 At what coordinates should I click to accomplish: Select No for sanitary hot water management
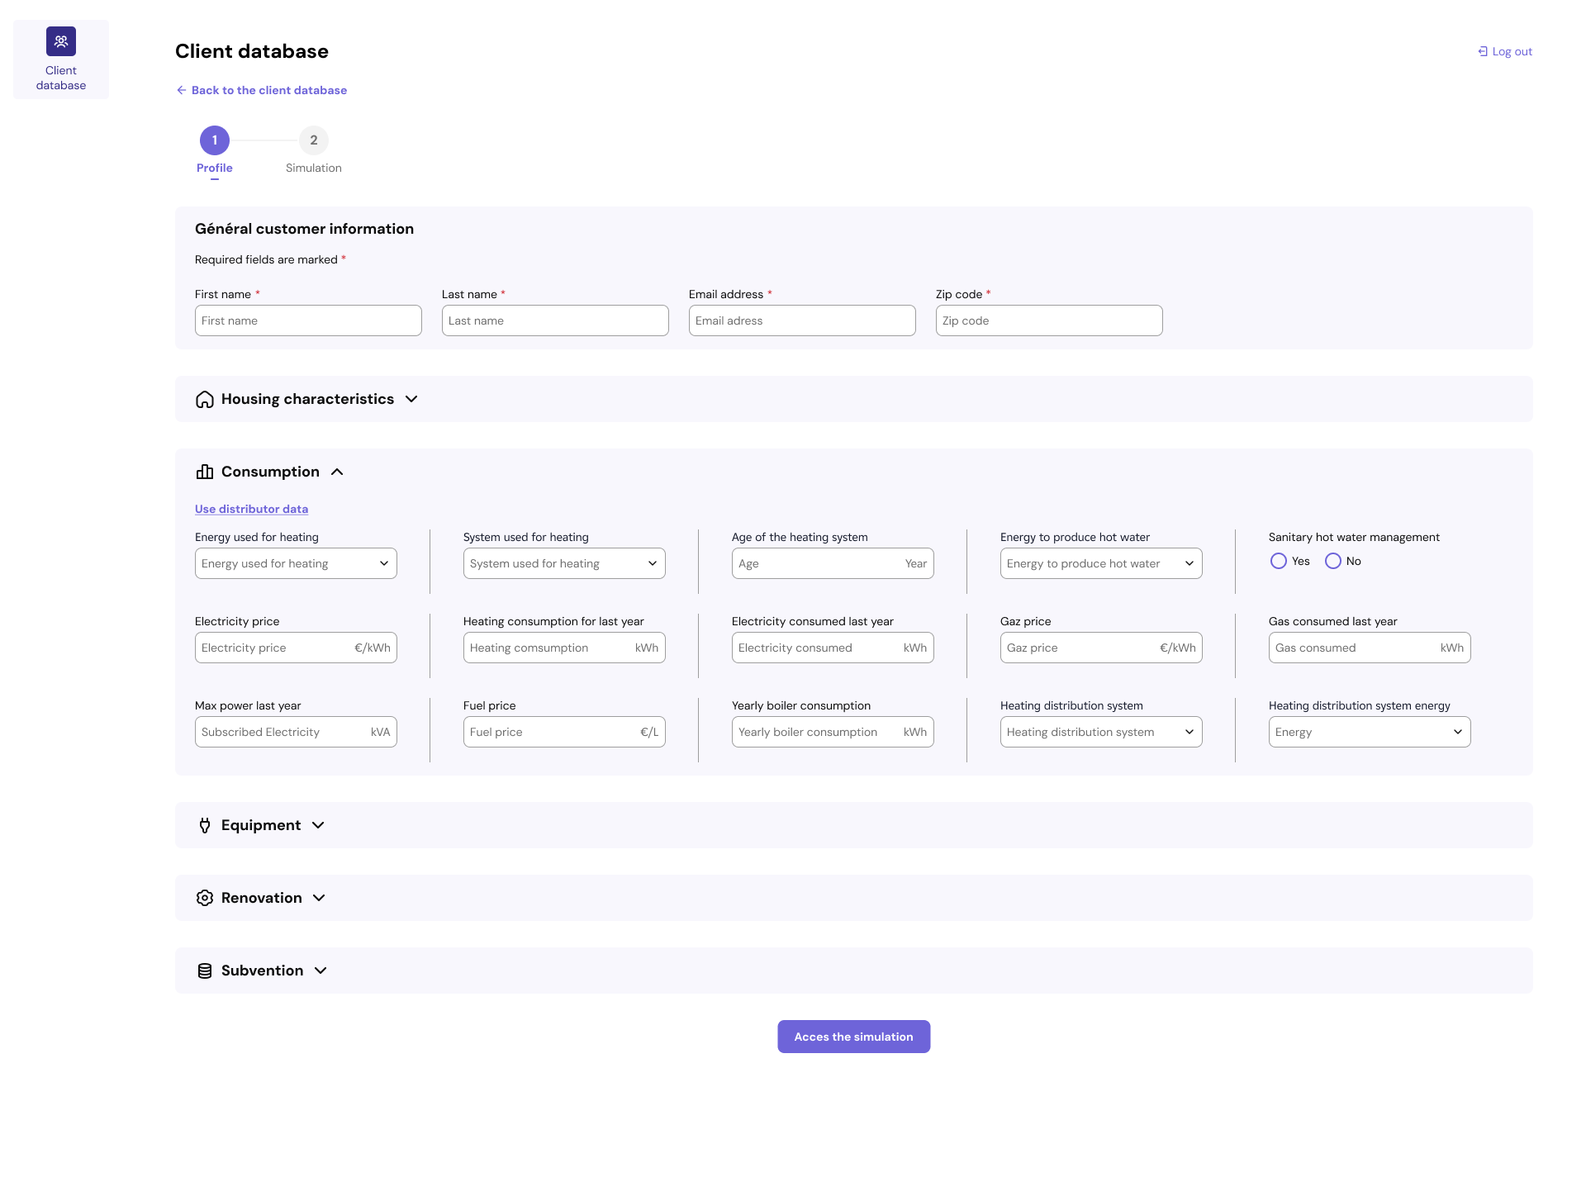[1333, 561]
